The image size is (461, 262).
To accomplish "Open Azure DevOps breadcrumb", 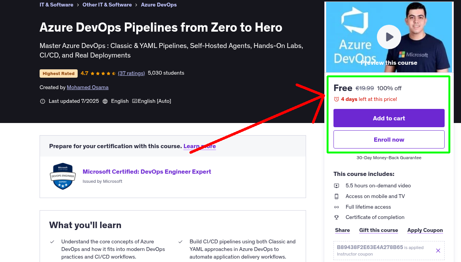I will (x=159, y=5).
